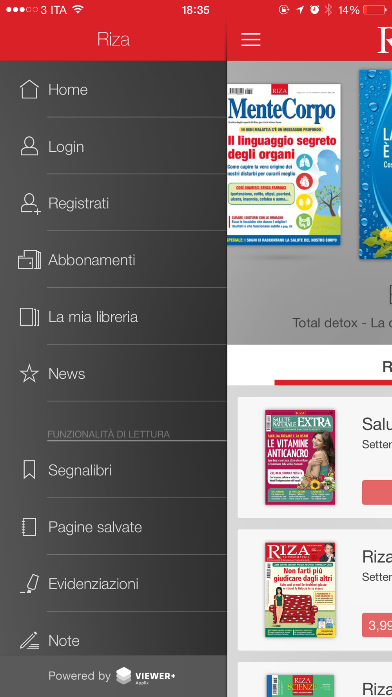Viewport: 392px width, 697px height.
Task: Open the MenteCorpo magazine cover
Action: click(284, 165)
